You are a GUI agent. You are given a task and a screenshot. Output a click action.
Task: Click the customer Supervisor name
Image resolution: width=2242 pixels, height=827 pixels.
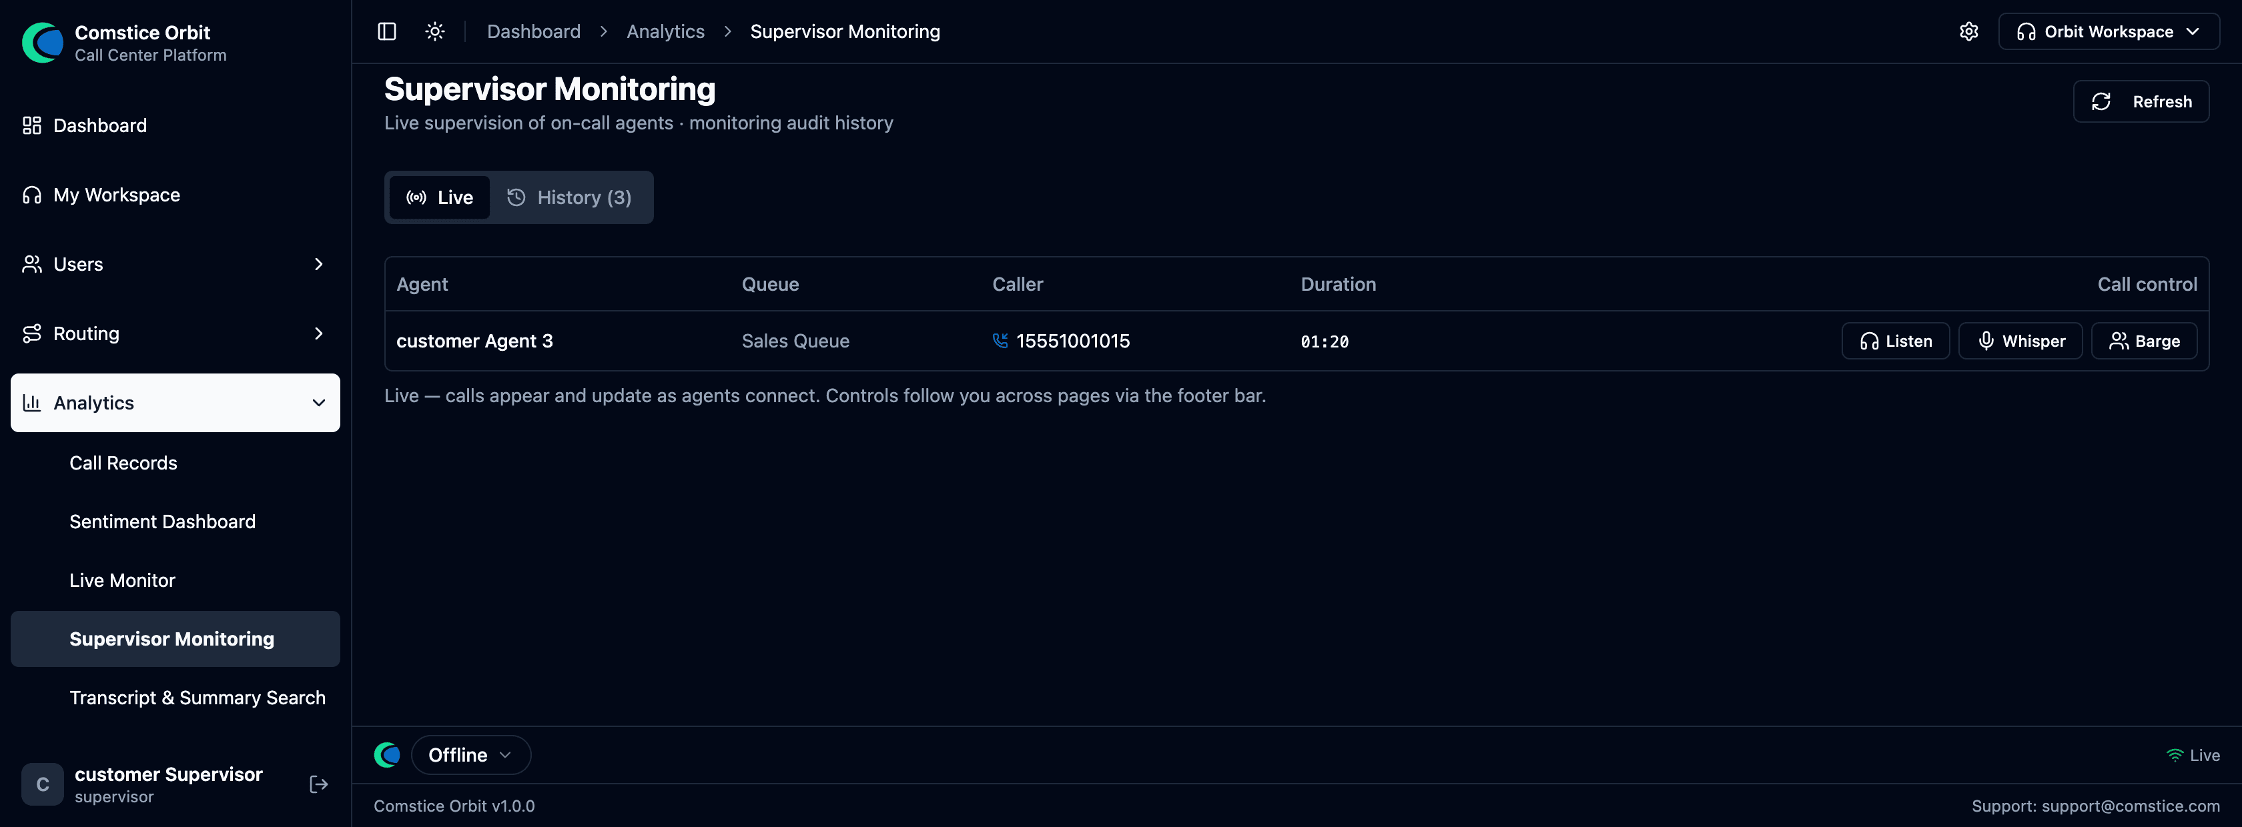(169, 774)
